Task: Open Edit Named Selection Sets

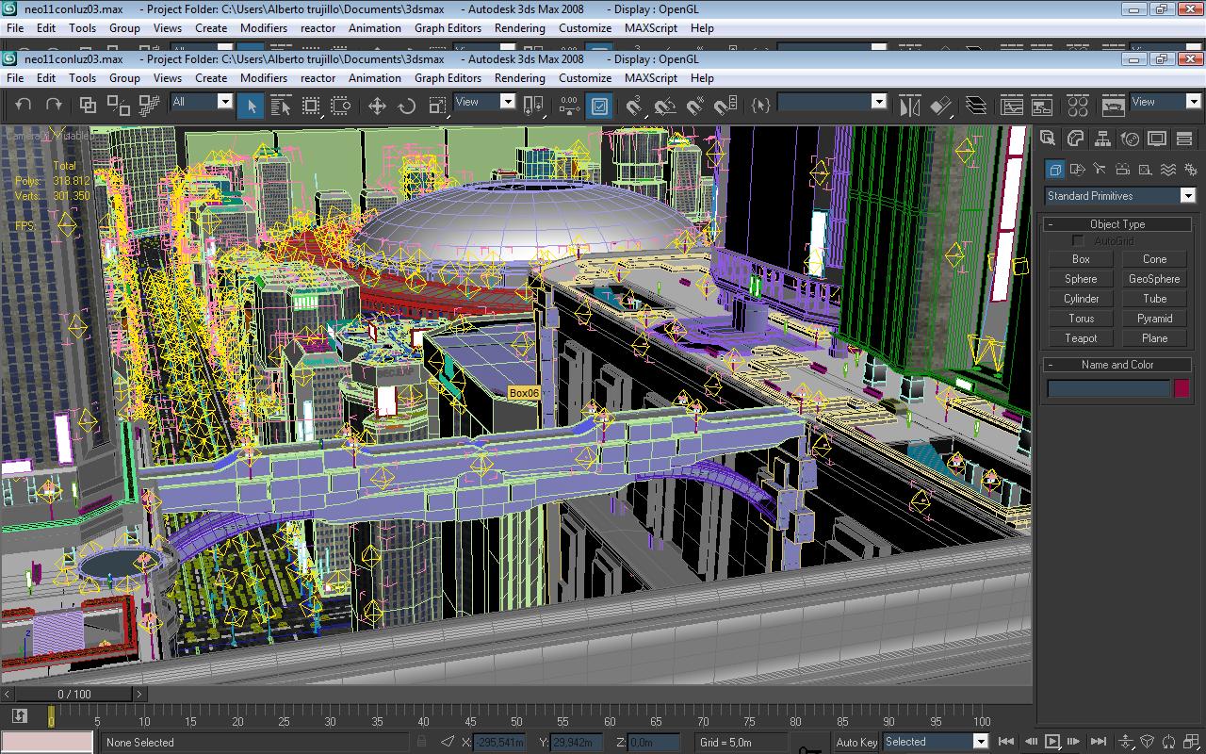Action: click(761, 106)
